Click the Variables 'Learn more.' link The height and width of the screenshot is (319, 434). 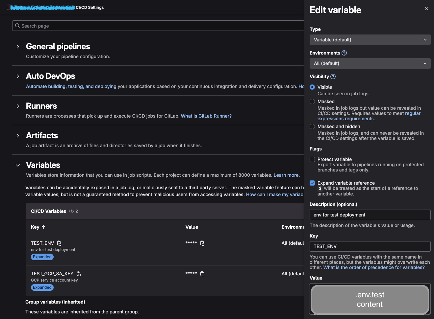[287, 175]
